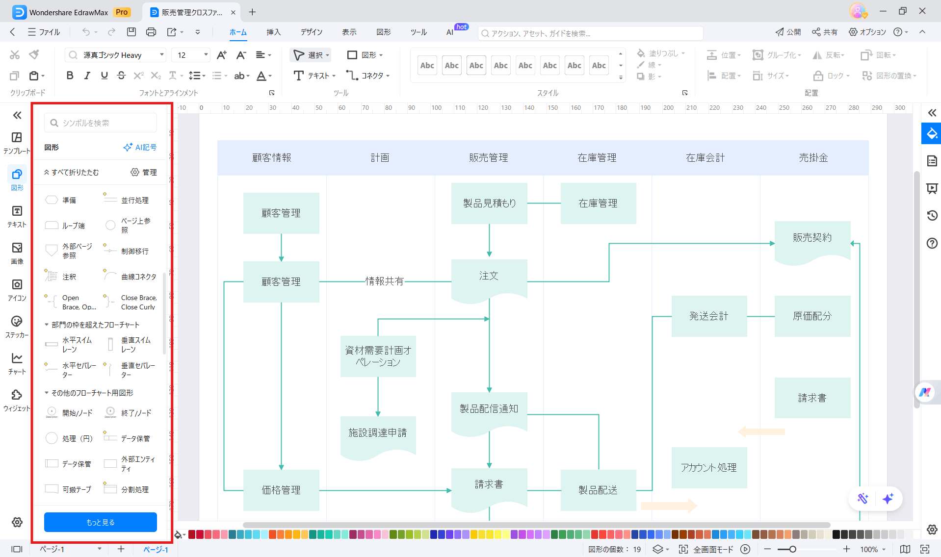Image resolution: width=941 pixels, height=557 pixels.
Task: Click the もっと見る button
Action: coord(100,522)
